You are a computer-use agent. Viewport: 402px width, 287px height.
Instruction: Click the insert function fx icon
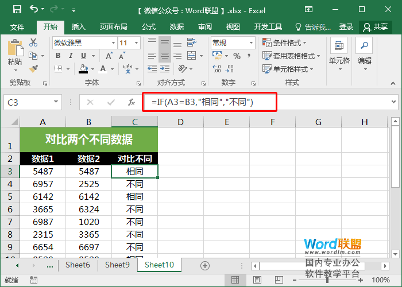tap(132, 102)
